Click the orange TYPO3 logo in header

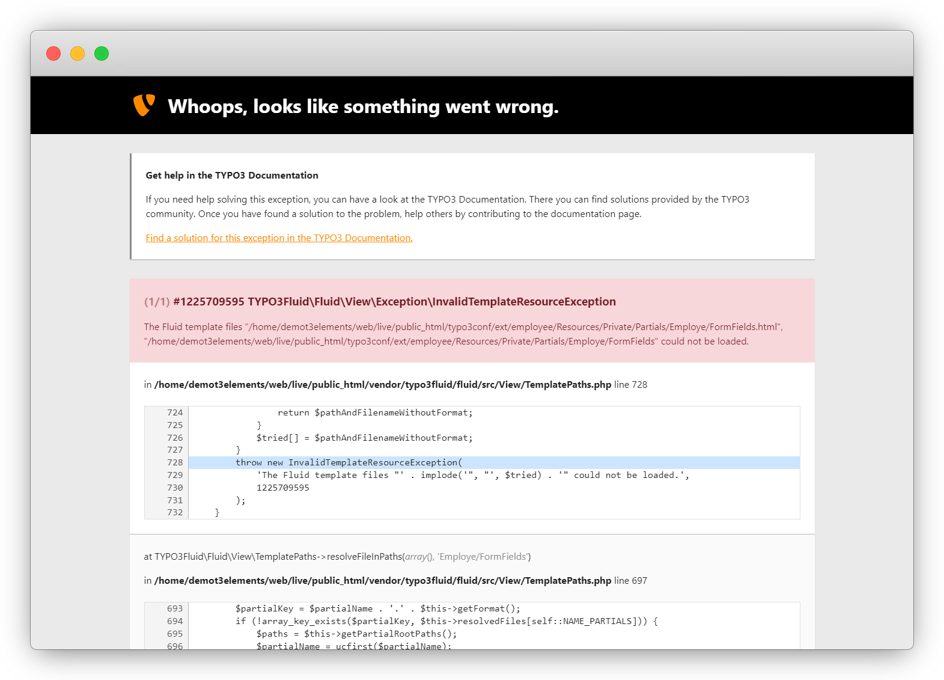click(144, 105)
